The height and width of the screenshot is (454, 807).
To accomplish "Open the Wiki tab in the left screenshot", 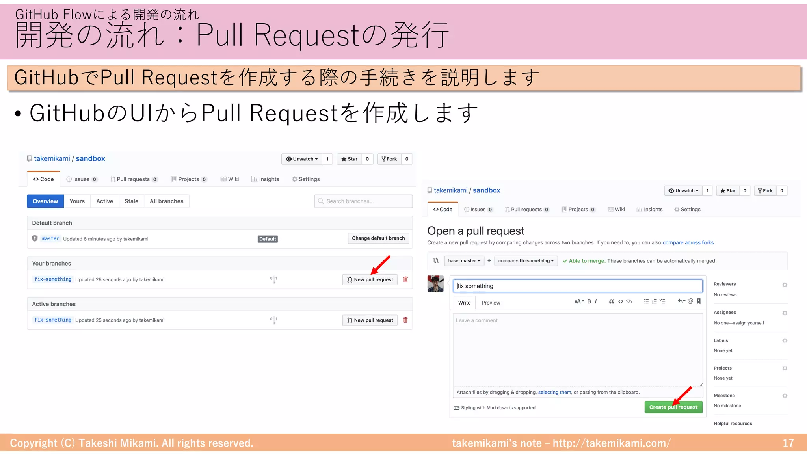I will pyautogui.click(x=230, y=179).
